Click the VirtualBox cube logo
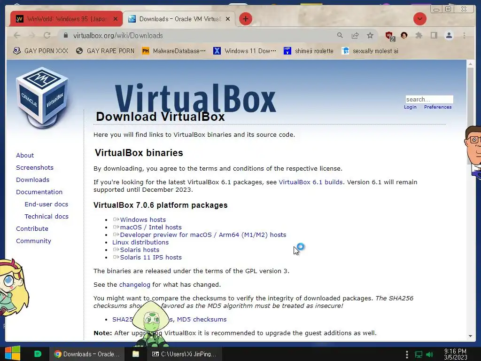 click(x=42, y=98)
